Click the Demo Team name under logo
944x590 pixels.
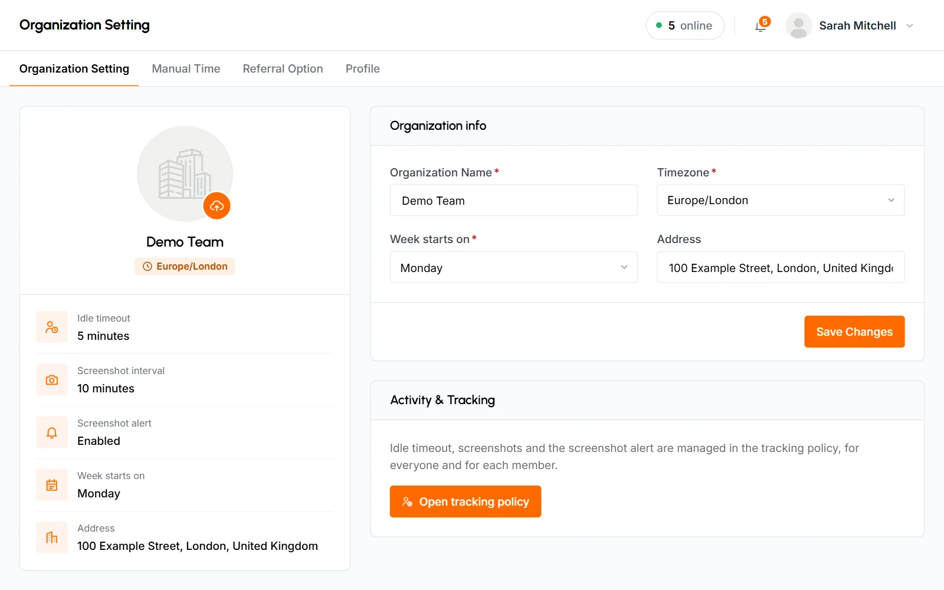pos(185,242)
